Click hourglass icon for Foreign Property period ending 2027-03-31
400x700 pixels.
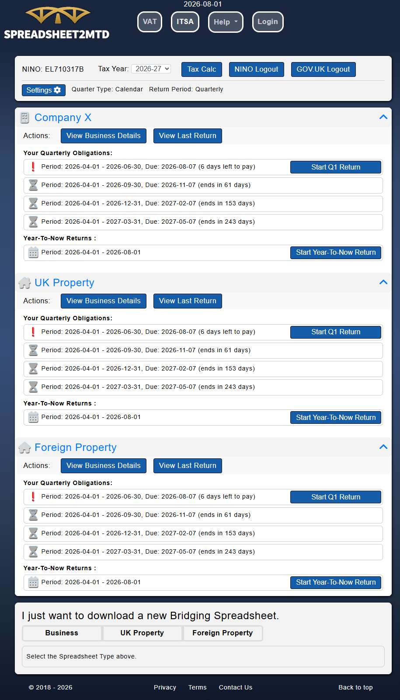pos(33,552)
